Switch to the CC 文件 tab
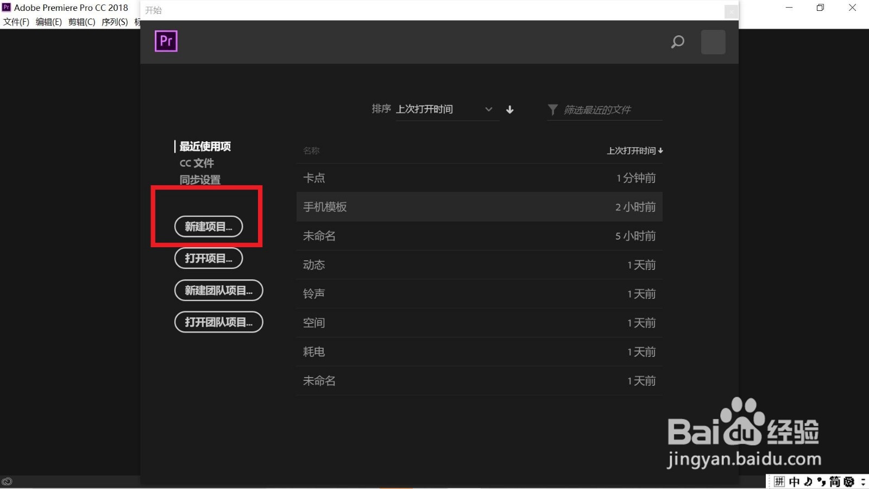The height and width of the screenshot is (489, 869). click(197, 163)
